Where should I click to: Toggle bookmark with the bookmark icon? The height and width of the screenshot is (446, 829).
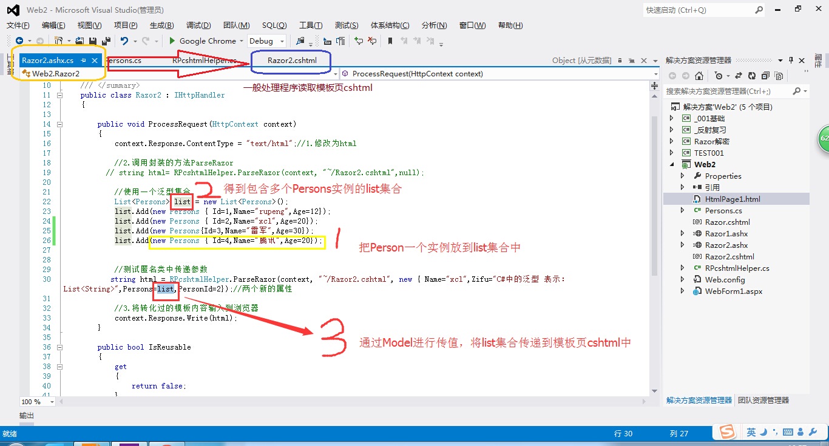pos(390,41)
